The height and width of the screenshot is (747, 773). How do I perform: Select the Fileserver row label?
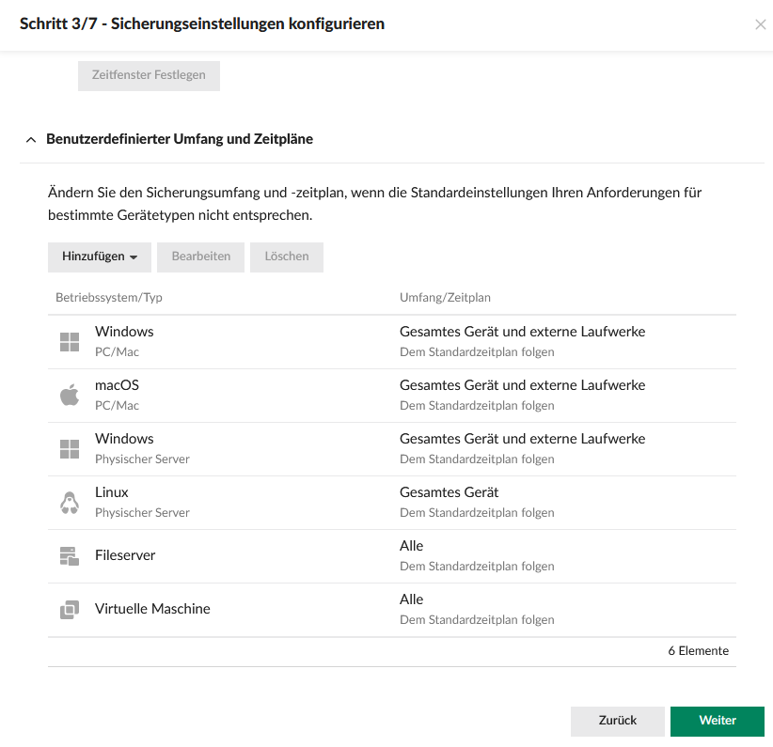125,555
